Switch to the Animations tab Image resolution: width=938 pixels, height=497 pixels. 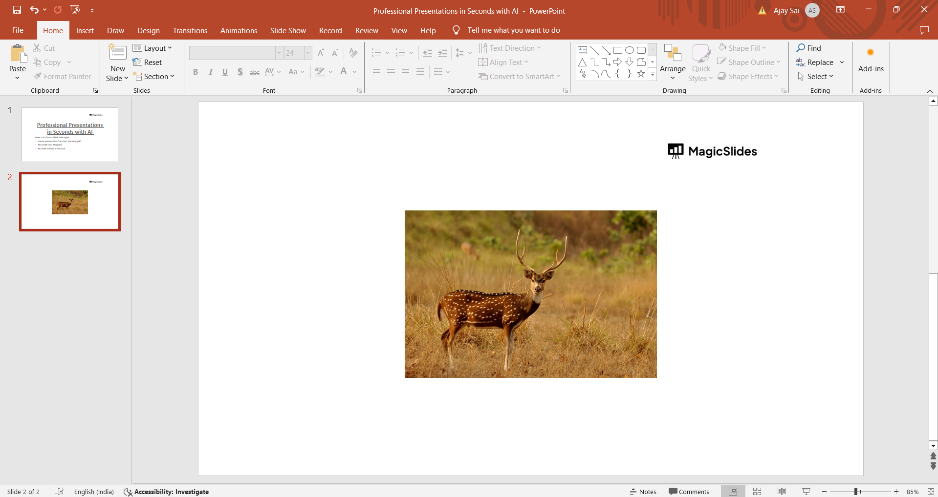(239, 30)
